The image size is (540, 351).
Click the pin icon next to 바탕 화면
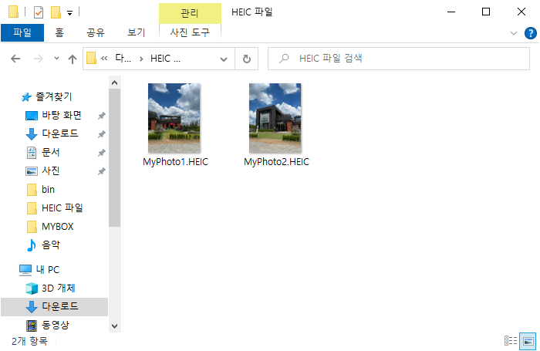[102, 116]
